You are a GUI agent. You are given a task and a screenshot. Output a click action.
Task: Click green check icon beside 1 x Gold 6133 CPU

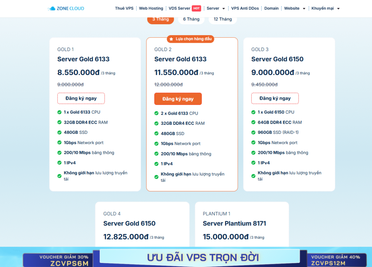(60, 112)
